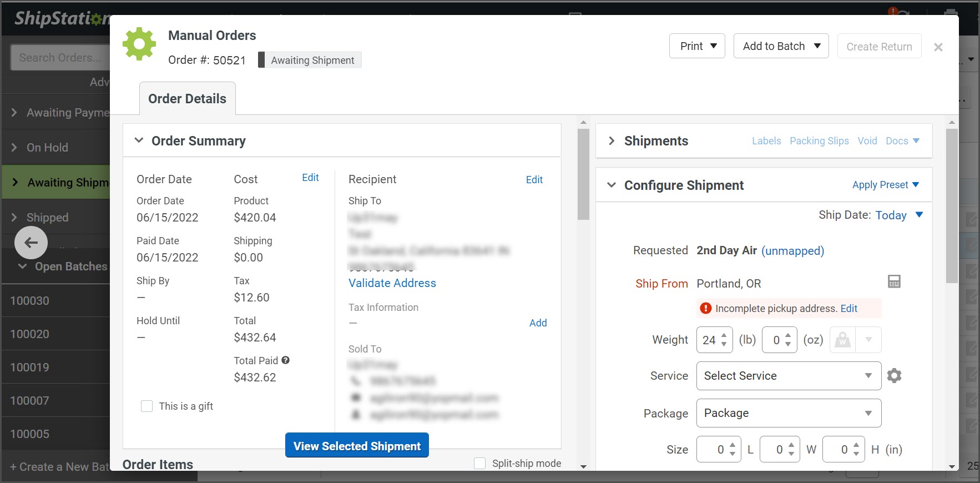980x483 pixels.
Task: Check the This is a gift box
Action: 147,406
